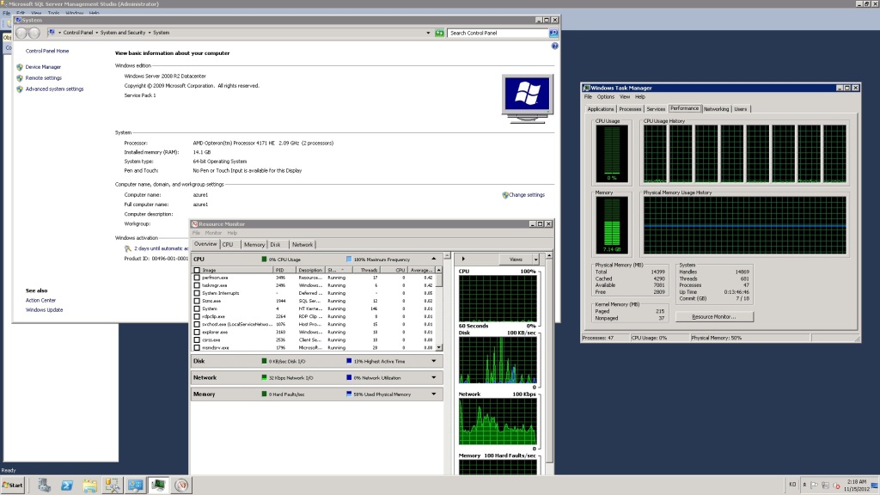Open Windows Explorer folder icon on taskbar
This screenshot has height=495, width=880.
(89, 486)
